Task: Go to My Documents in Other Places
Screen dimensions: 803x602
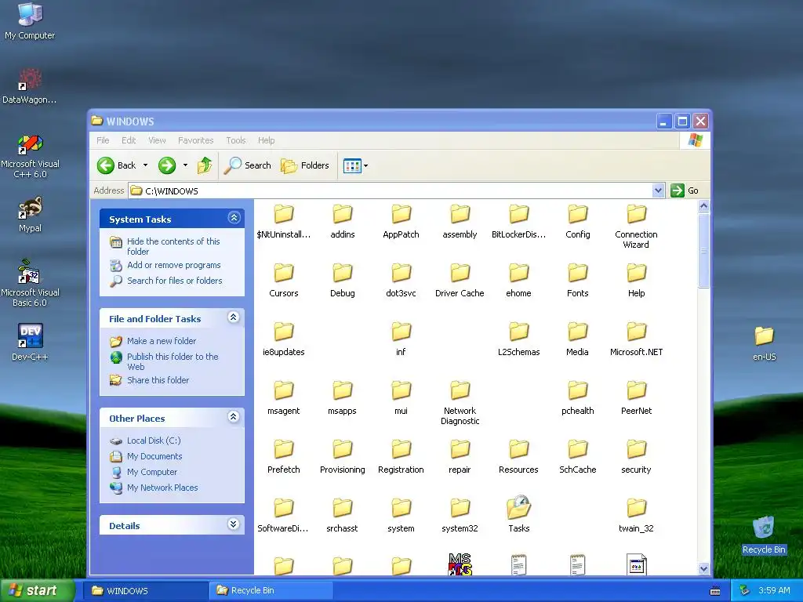Action: [154, 456]
